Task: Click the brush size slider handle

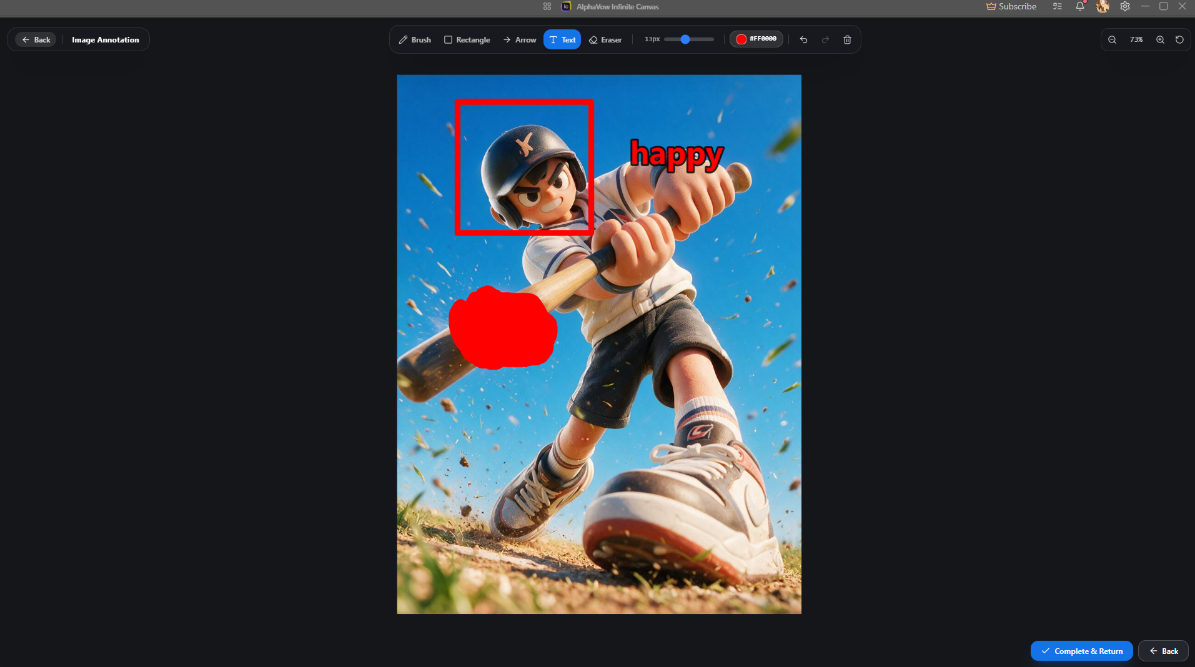Action: [x=685, y=39]
